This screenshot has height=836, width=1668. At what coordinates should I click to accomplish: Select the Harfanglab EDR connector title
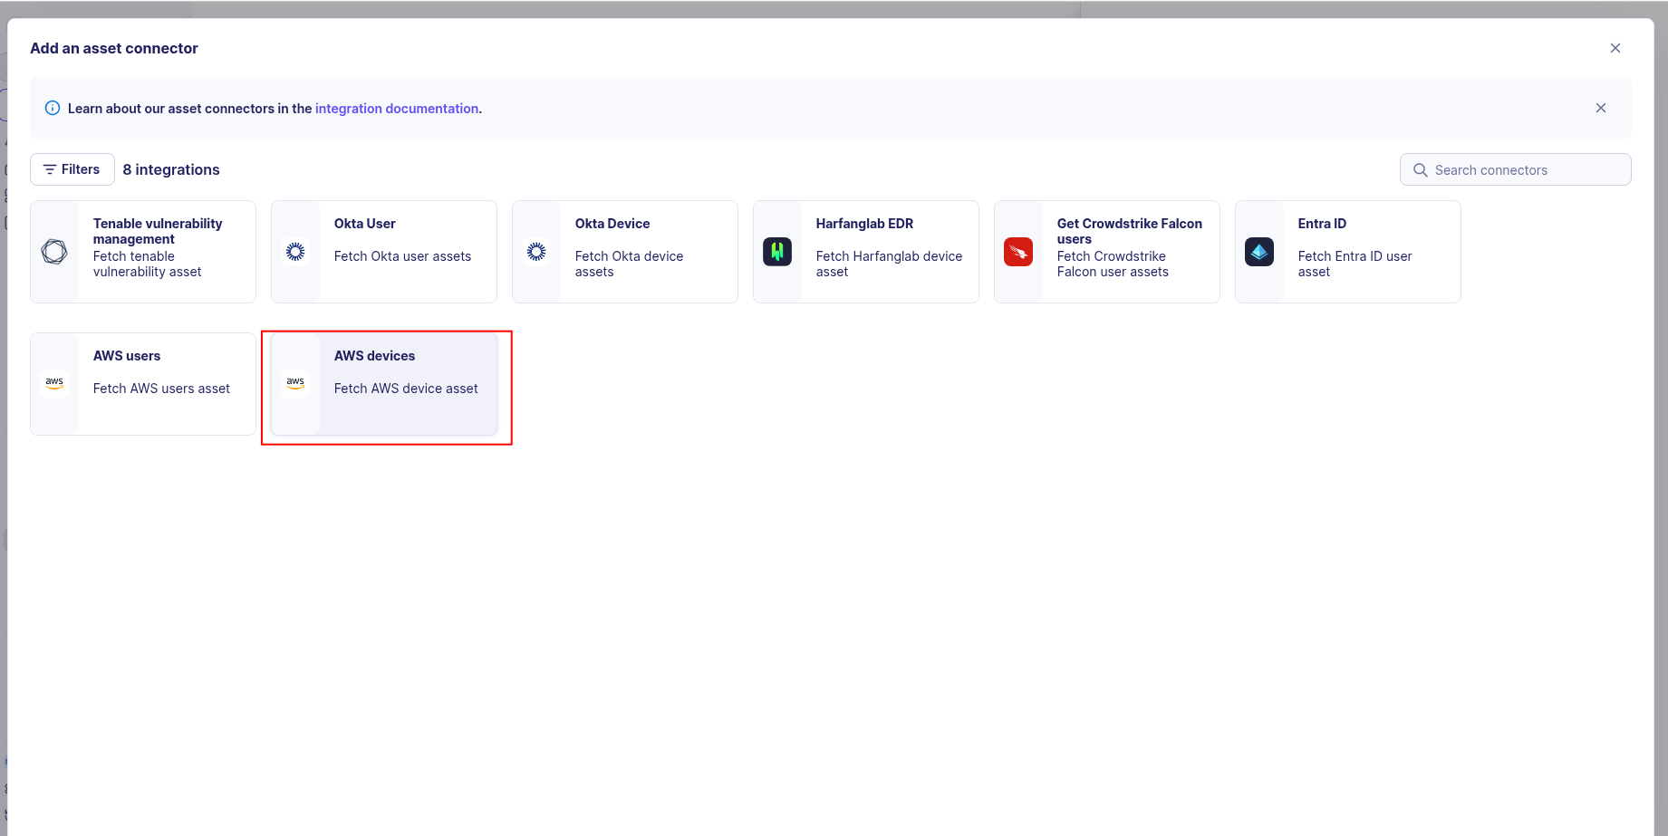pos(864,224)
